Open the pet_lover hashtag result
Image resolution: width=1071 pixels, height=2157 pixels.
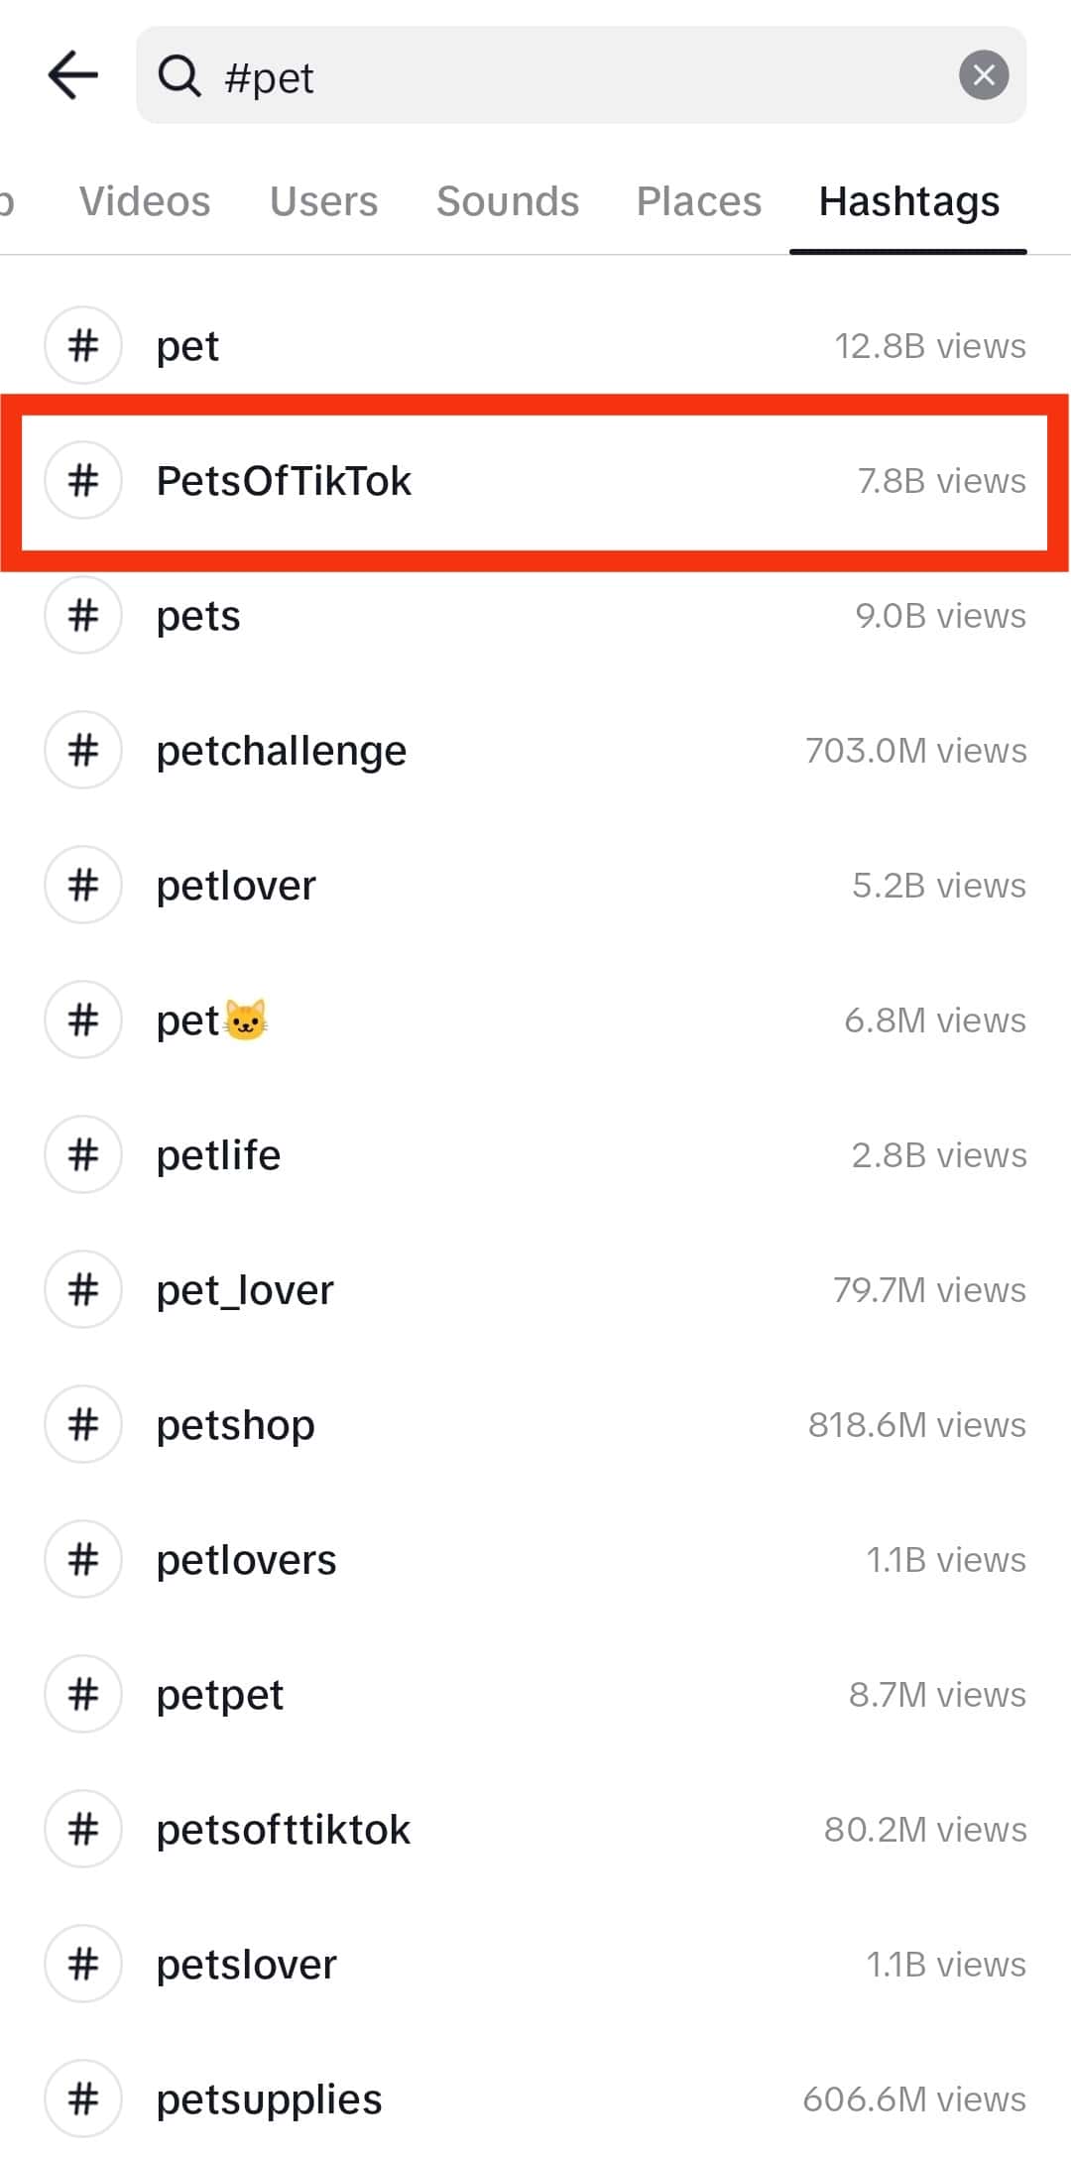point(245,1290)
